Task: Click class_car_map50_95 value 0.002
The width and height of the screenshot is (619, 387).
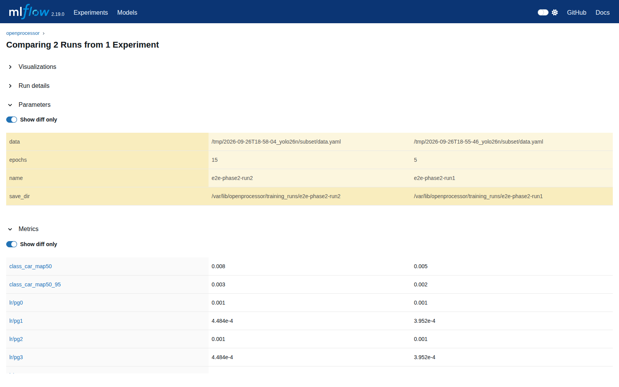Action: tap(421, 284)
